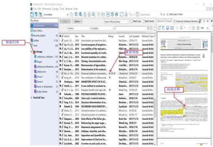Viewport: 213px width, 147px height.
Task: Click the Format Bibliography toolbar icon
Action: (x=112, y=14)
